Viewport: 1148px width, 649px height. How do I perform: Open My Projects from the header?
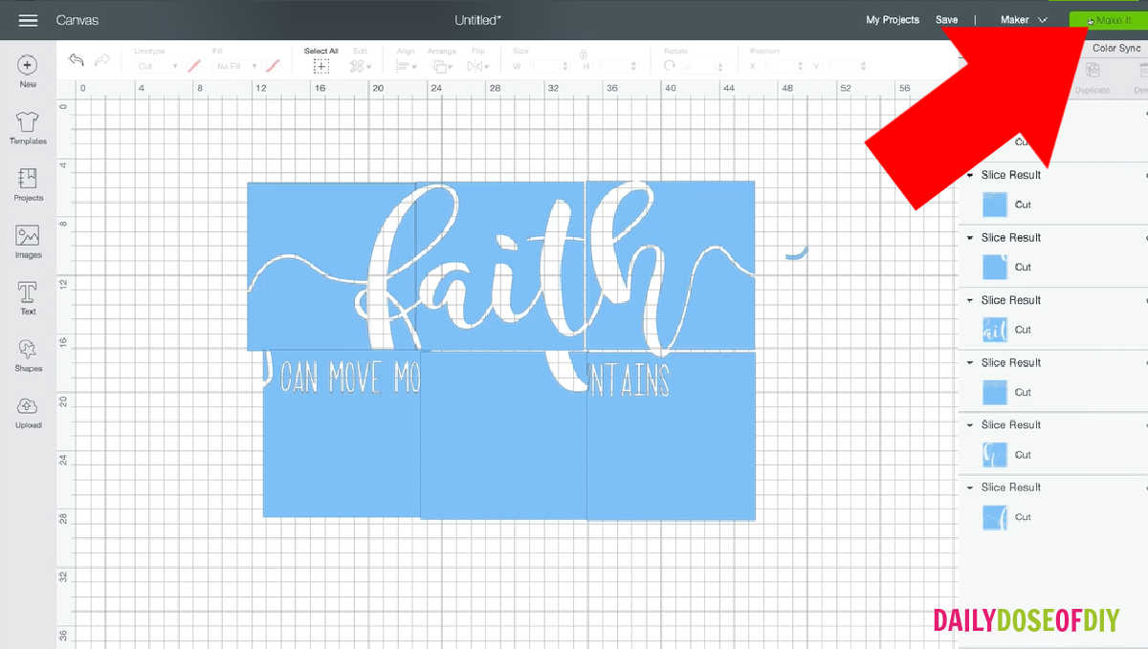click(892, 20)
